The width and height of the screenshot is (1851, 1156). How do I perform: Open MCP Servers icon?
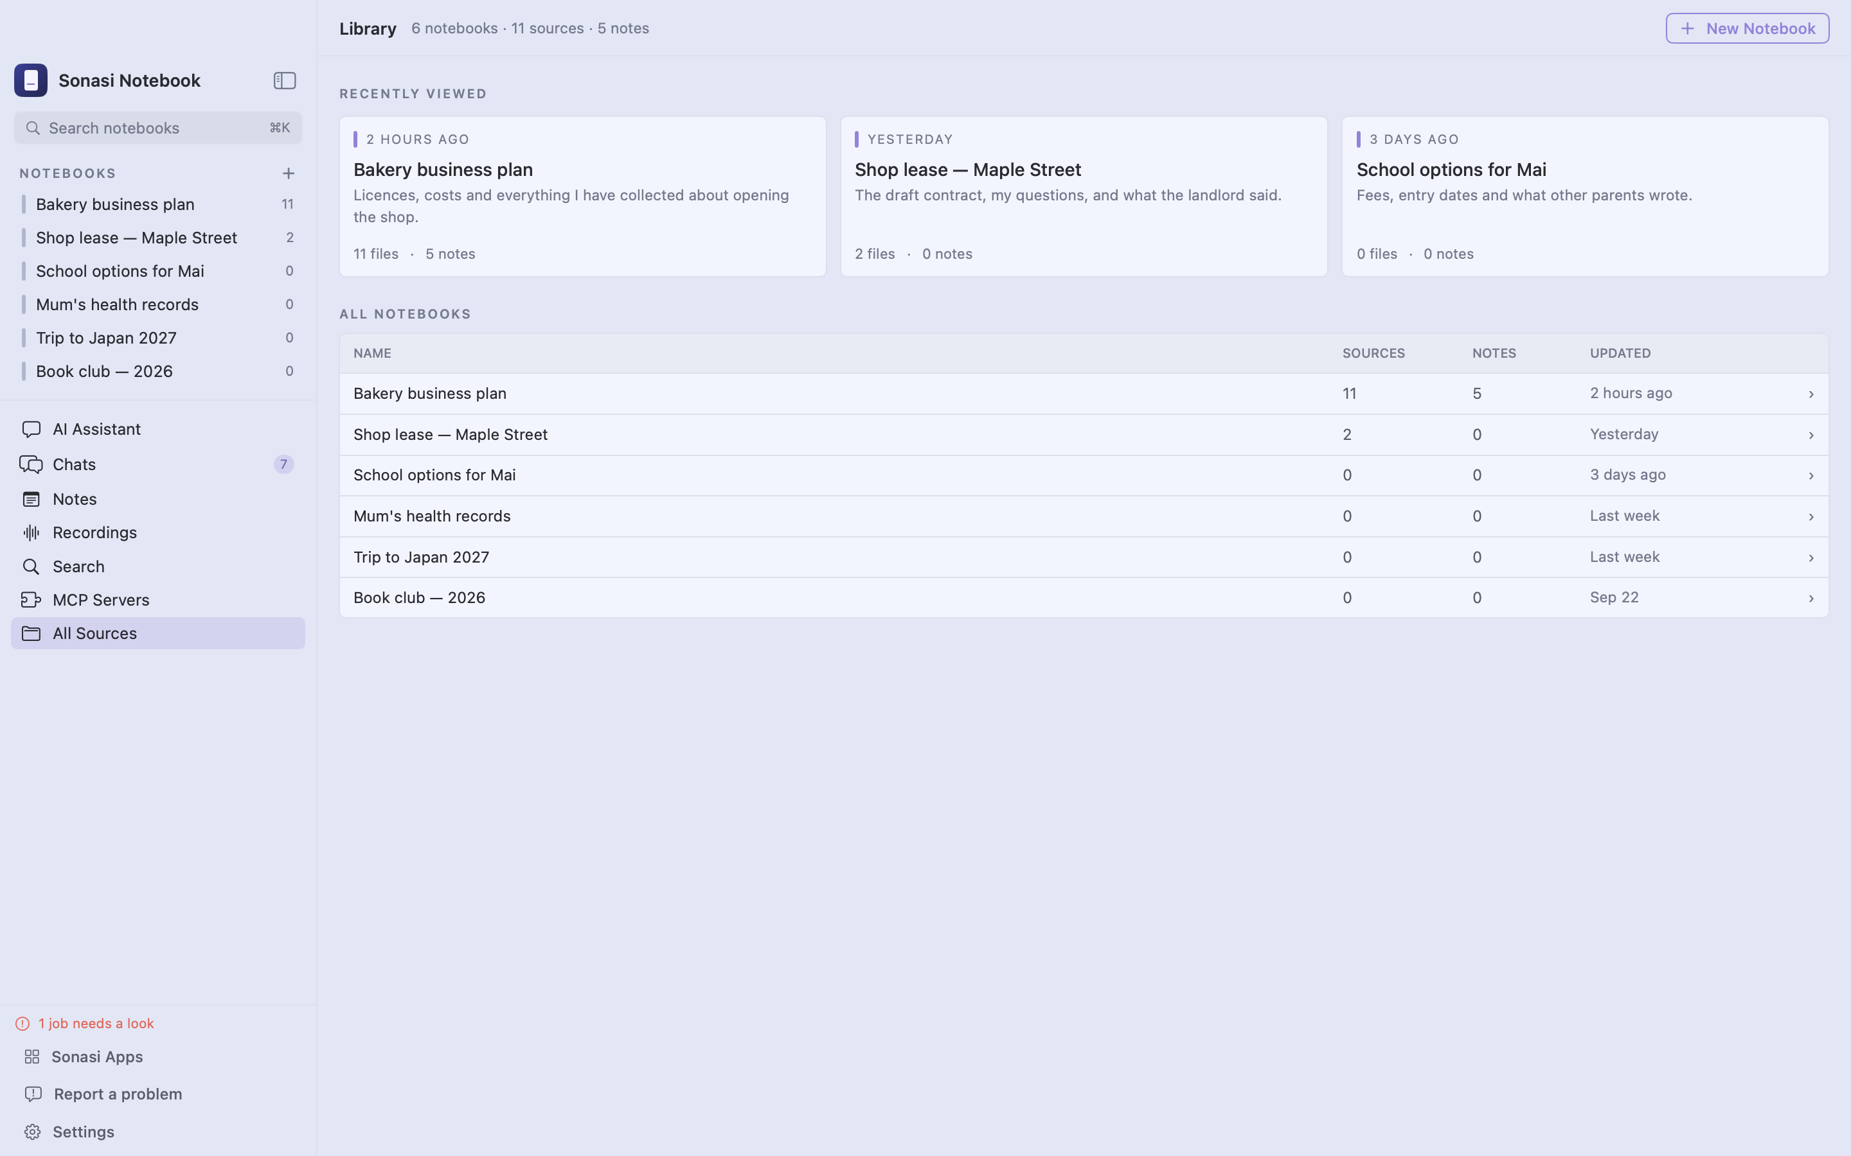tap(31, 600)
